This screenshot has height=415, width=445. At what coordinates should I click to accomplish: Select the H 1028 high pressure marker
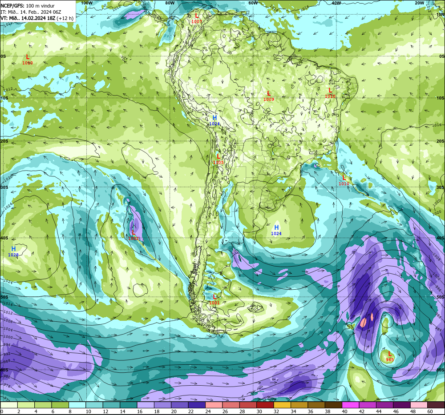pos(13,251)
